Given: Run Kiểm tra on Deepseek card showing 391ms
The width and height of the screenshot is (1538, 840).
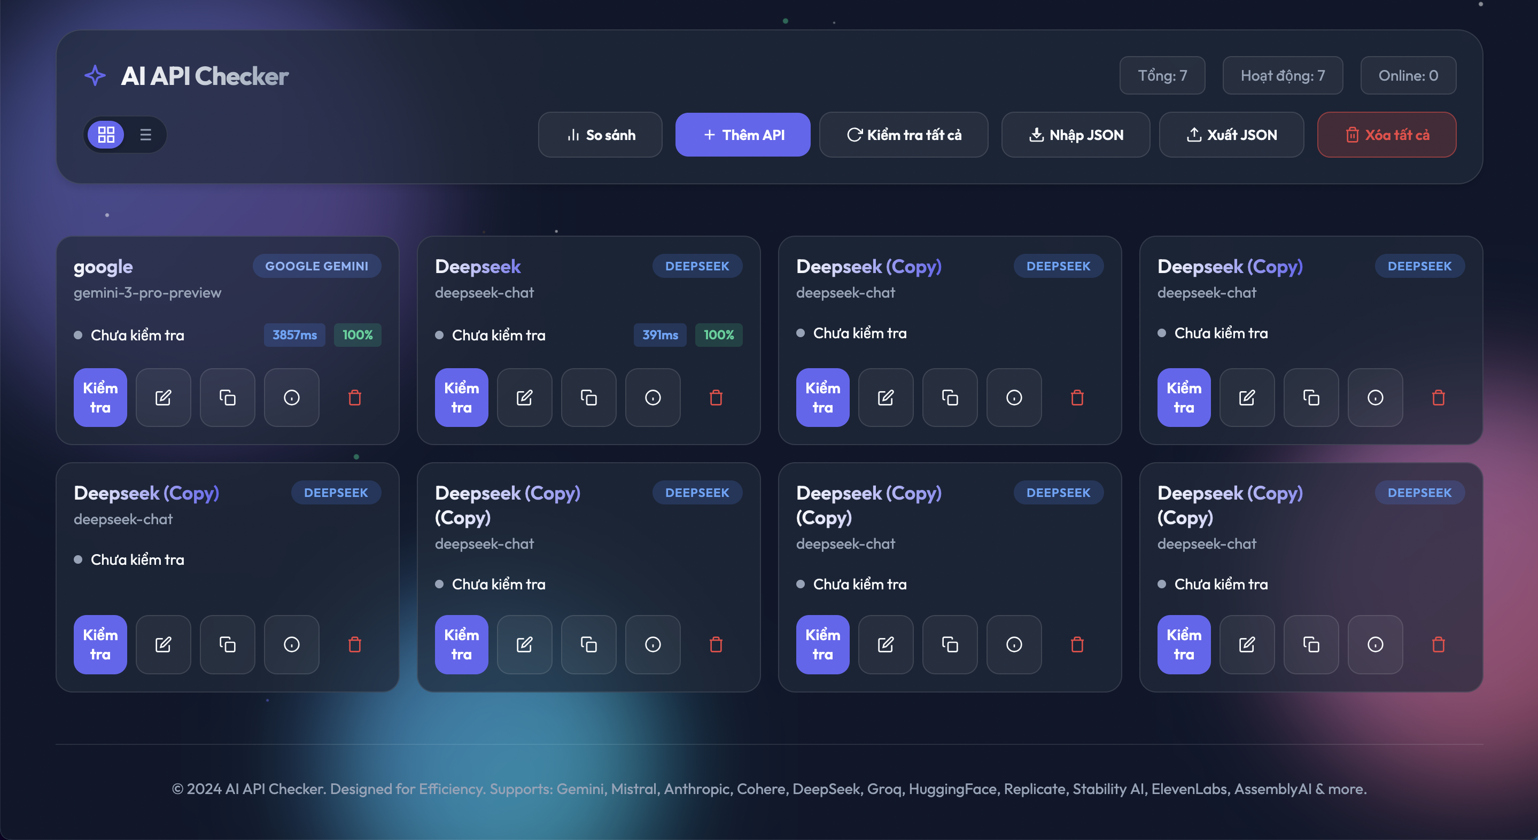Looking at the screenshot, I should (x=462, y=398).
